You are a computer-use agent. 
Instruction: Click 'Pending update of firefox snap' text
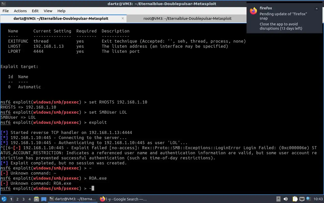283,16
